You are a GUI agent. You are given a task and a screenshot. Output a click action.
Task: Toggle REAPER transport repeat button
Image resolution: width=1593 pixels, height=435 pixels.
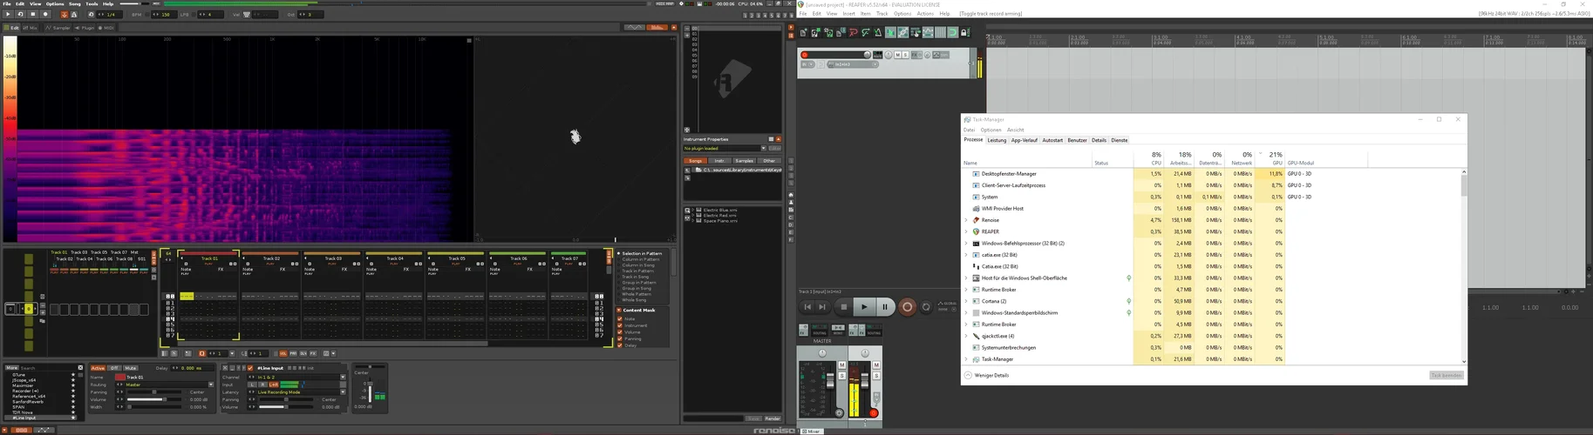pos(926,306)
